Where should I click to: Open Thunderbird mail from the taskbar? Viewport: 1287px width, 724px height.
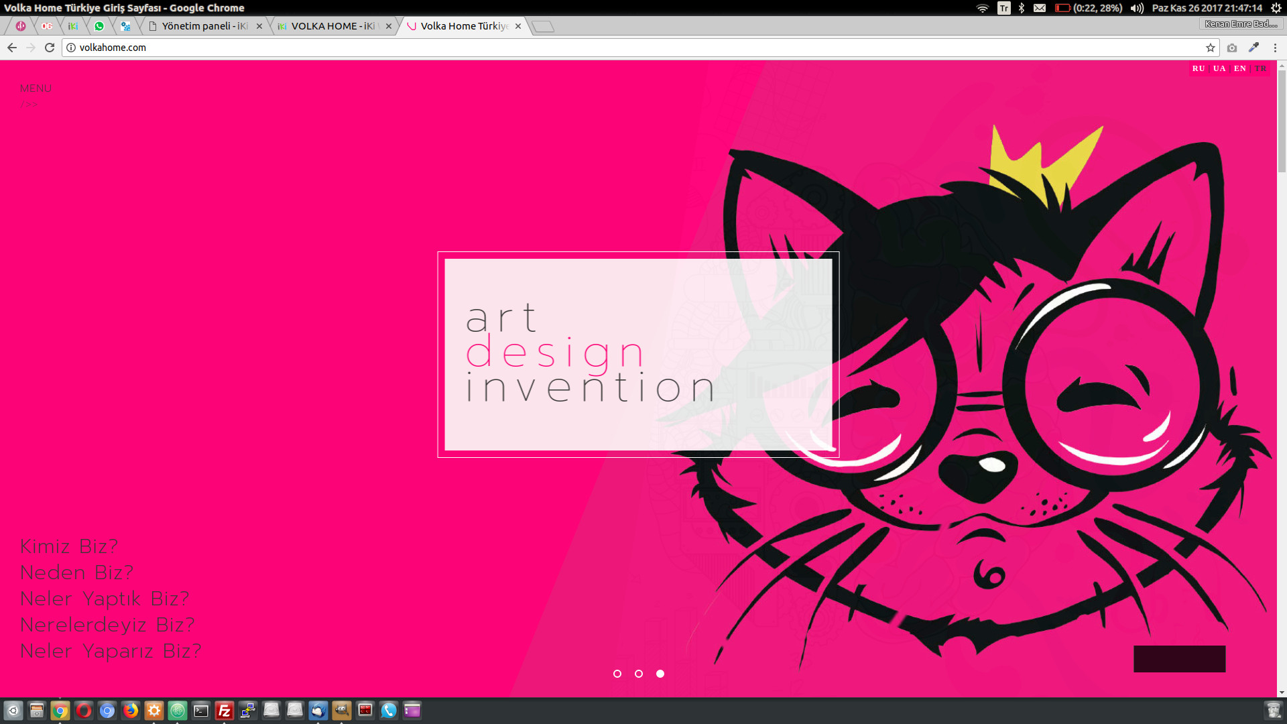[318, 711]
